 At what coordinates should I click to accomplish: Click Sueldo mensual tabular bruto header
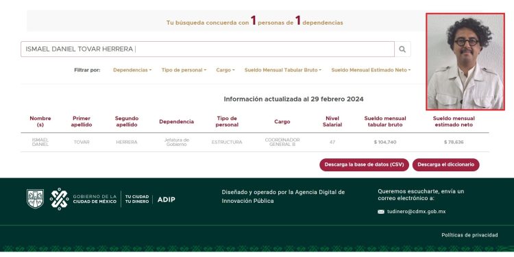385,121
